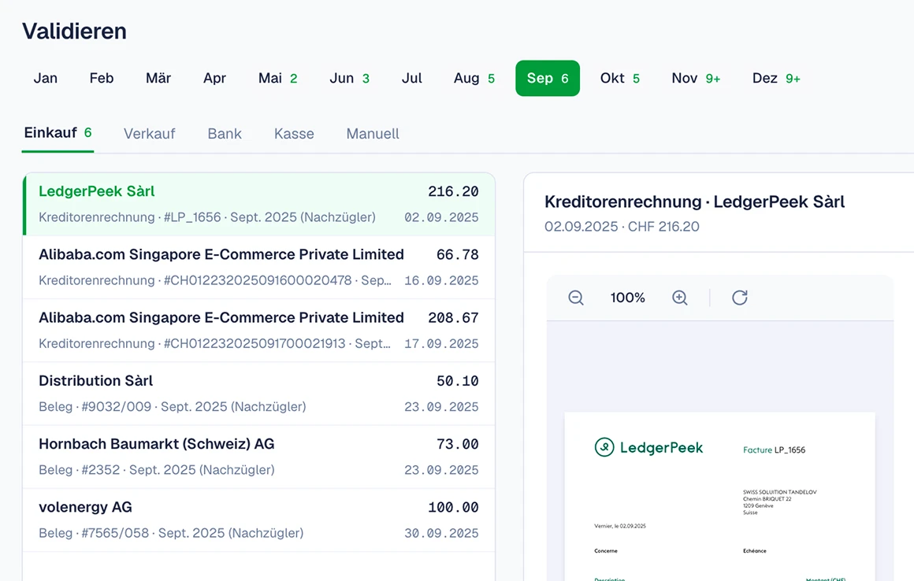Zoom out the invoice preview
Image resolution: width=914 pixels, height=581 pixels.
point(575,298)
